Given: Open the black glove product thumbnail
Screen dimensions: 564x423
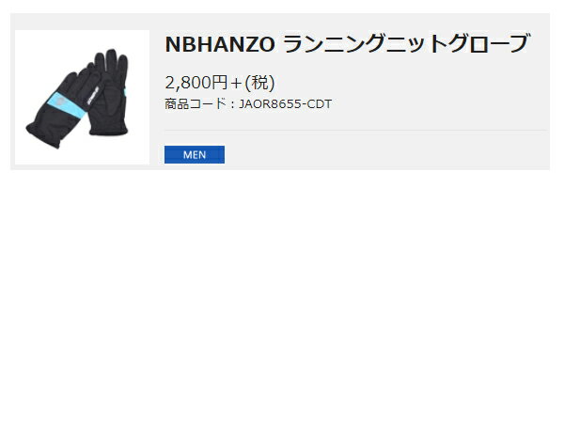Looking at the screenshot, I should coord(82,97).
